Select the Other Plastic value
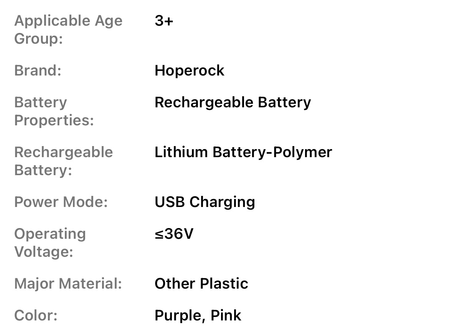The height and width of the screenshot is (335, 449). coord(201,284)
